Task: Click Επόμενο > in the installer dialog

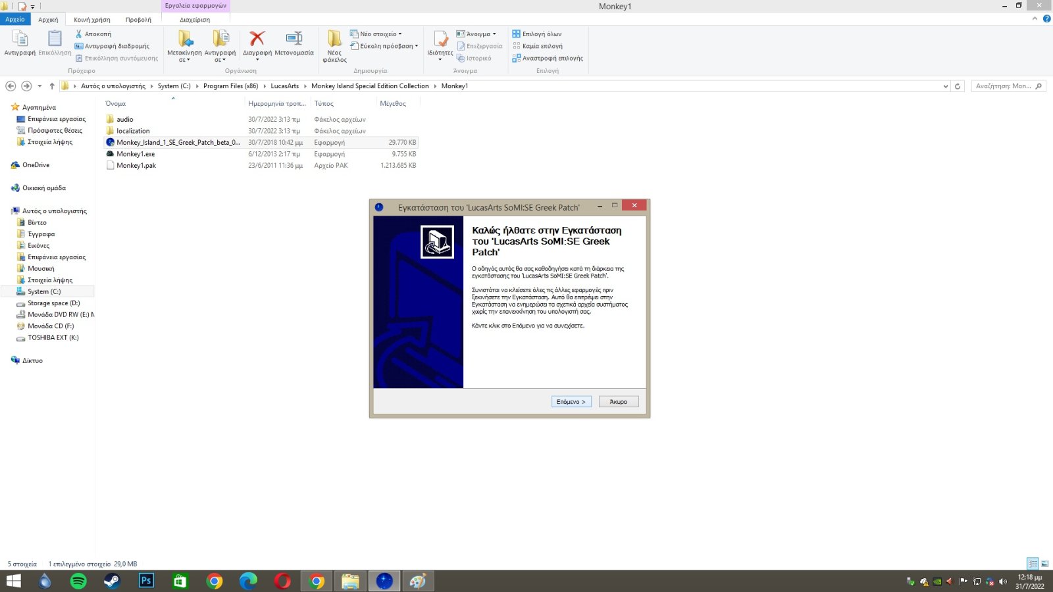Action: [x=571, y=402]
